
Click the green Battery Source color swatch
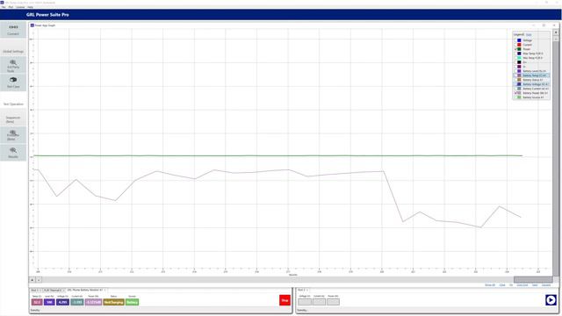click(x=519, y=97)
